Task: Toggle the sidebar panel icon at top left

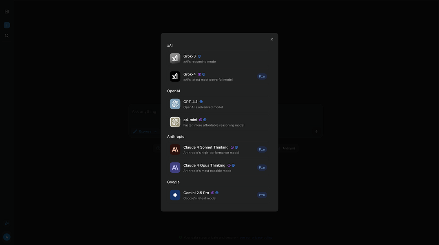Action: pos(7,11)
